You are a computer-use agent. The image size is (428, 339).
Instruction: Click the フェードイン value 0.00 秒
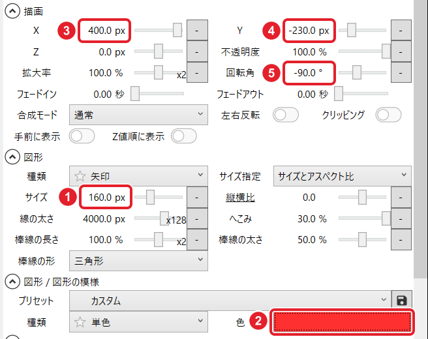[109, 94]
